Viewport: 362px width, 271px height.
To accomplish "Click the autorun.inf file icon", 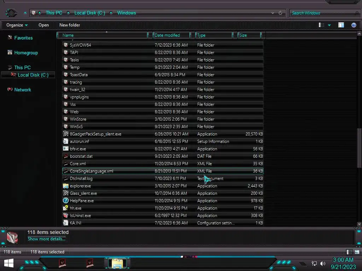I will [x=65, y=141].
